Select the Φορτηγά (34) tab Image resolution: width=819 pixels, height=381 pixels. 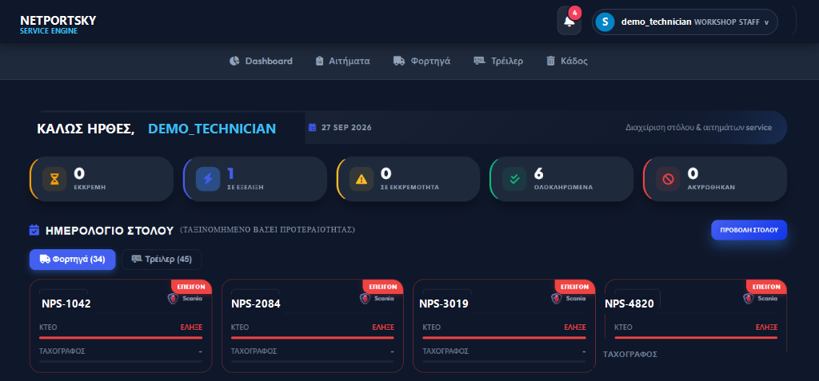(x=73, y=260)
